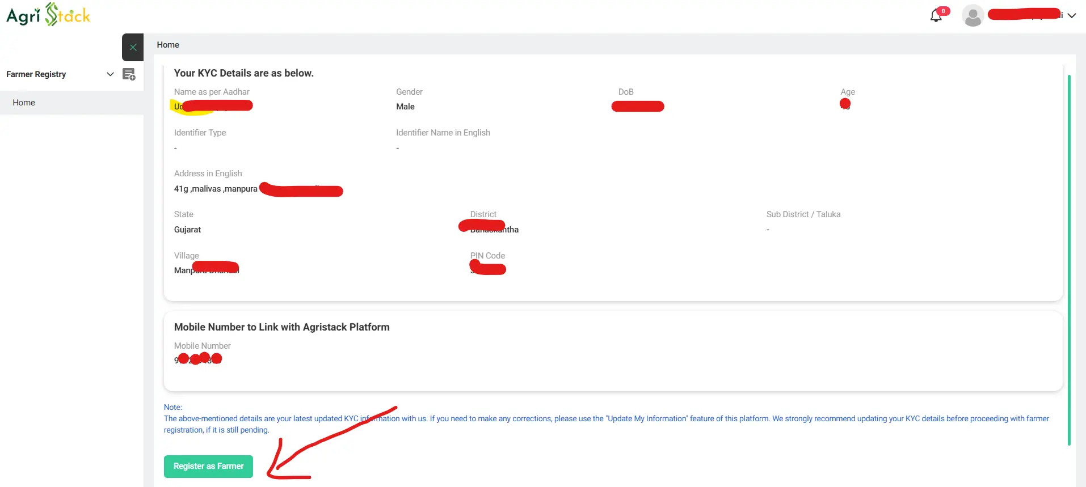
Task: Click the user profile avatar icon
Action: [x=973, y=15]
